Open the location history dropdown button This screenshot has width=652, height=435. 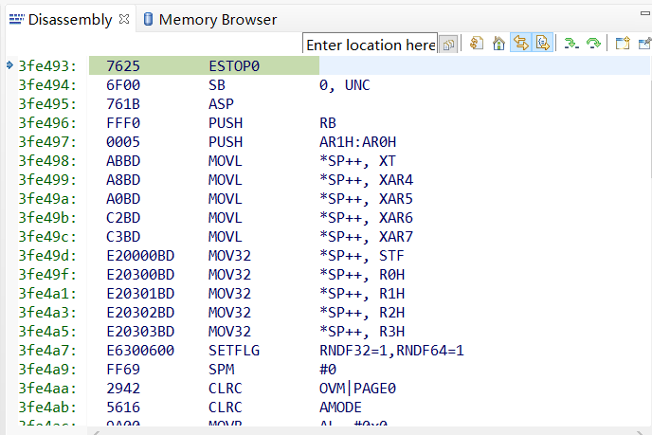(449, 45)
